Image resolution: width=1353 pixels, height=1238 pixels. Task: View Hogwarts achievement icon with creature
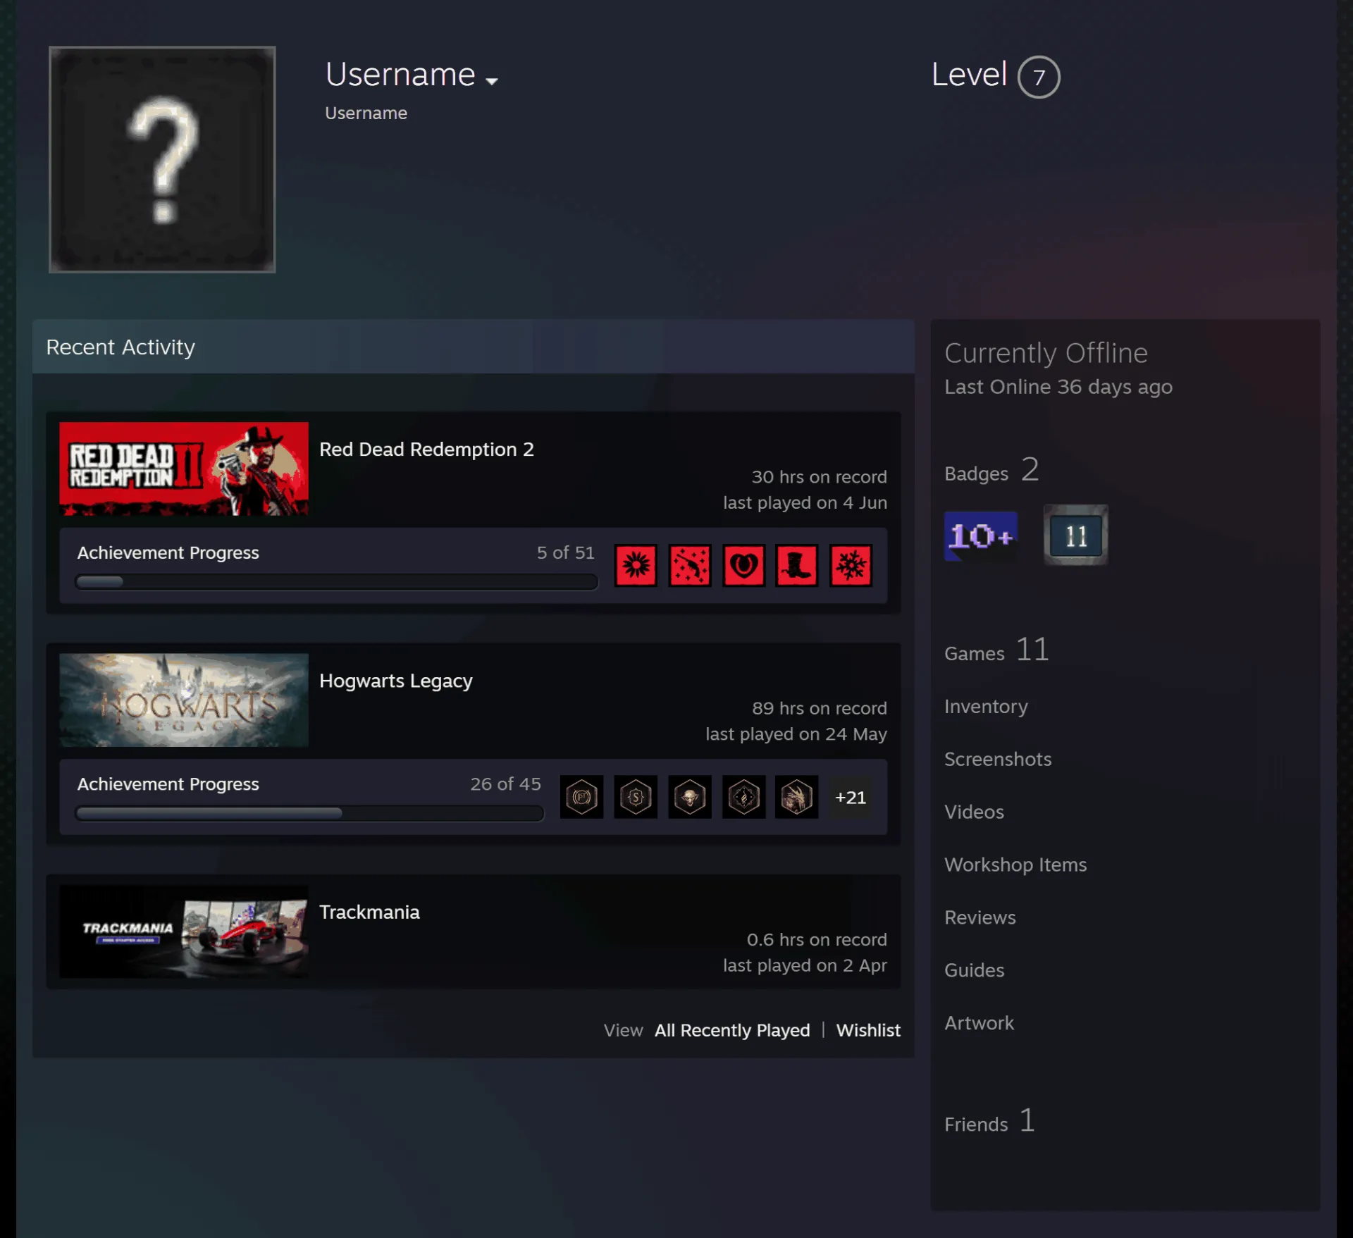point(797,797)
